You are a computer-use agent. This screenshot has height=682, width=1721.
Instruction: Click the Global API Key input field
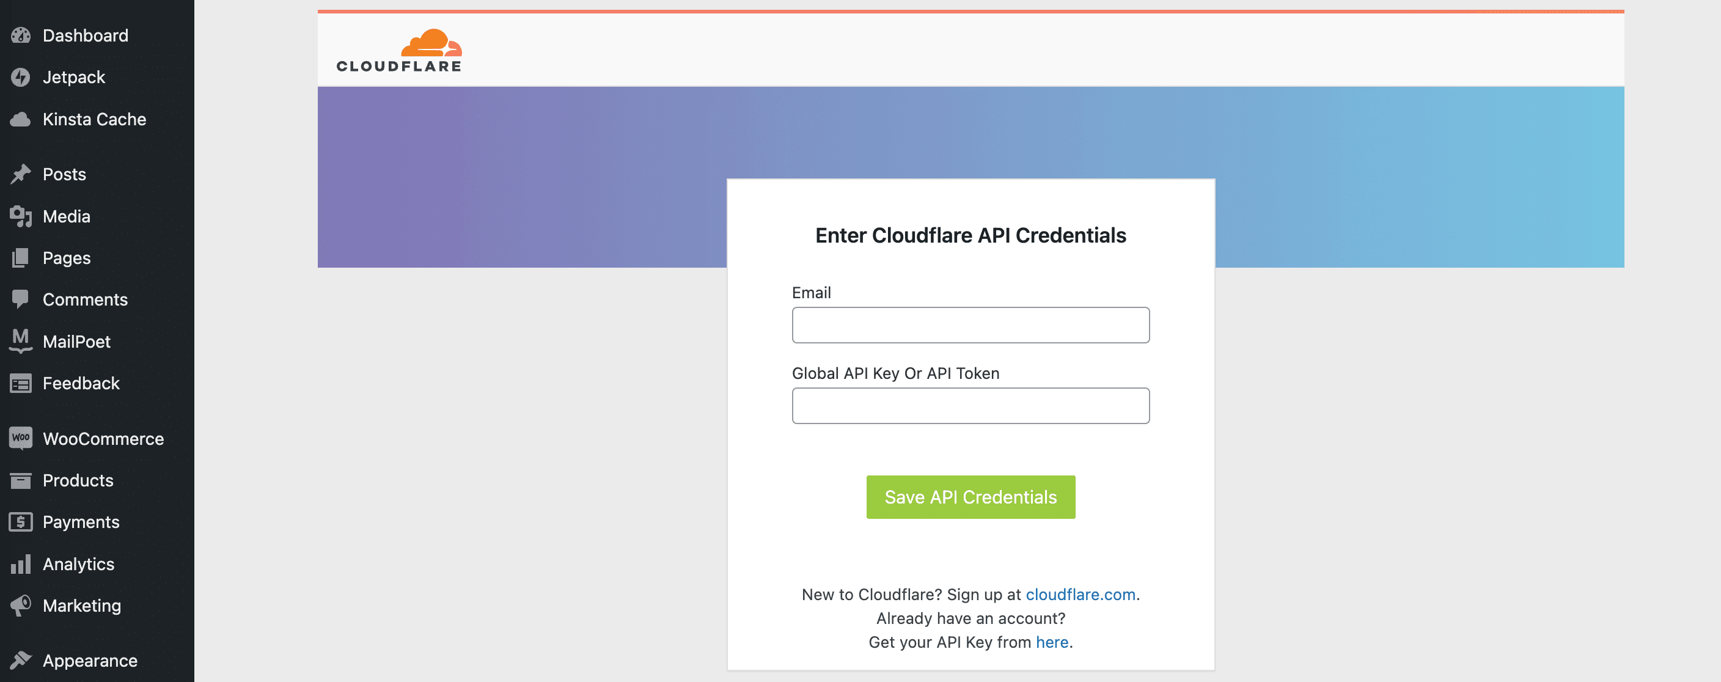coord(971,405)
